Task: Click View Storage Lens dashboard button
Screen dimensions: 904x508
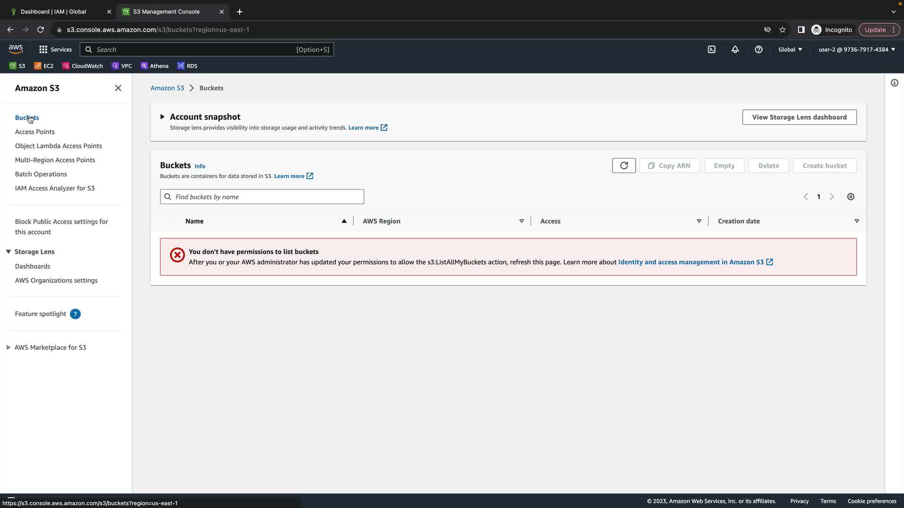Action: (x=799, y=117)
